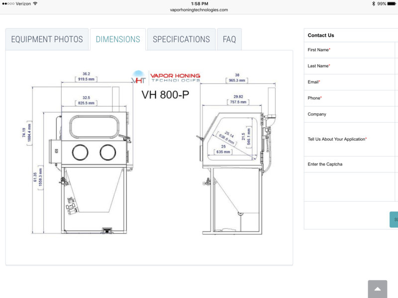
Task: Click the 919.5 mm width dimension
Action: coord(86,79)
